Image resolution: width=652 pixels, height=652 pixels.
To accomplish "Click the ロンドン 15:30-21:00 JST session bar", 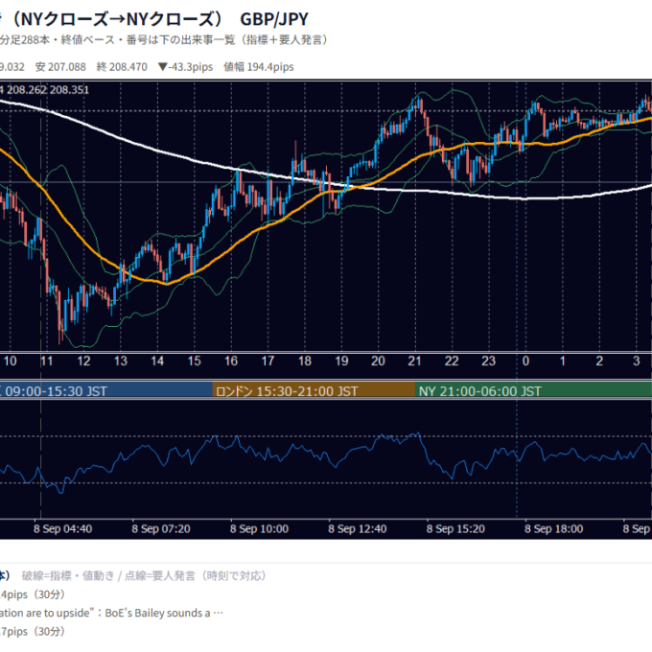I will coord(314,390).
